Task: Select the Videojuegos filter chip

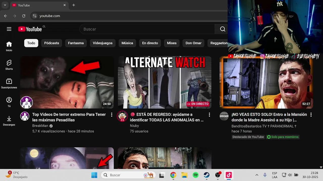Action: pos(103,43)
